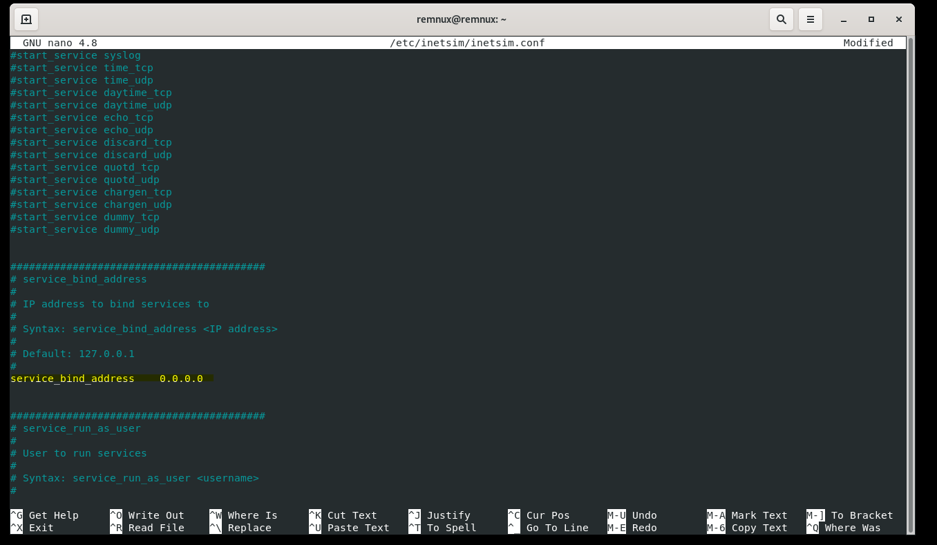
Task: Click the search icon in the titlebar
Action: pyautogui.click(x=781, y=19)
